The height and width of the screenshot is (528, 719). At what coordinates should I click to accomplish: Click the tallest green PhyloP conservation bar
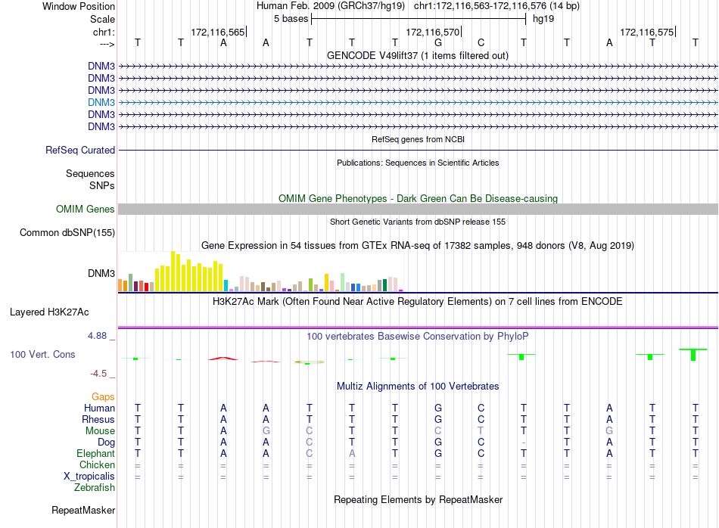(693, 355)
